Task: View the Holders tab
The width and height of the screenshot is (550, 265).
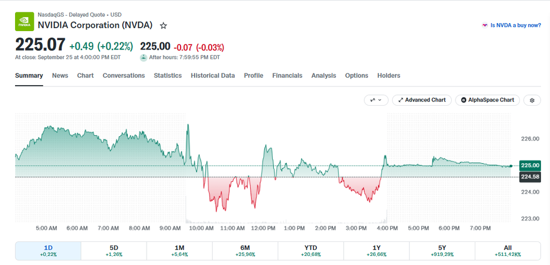Action: tap(389, 76)
